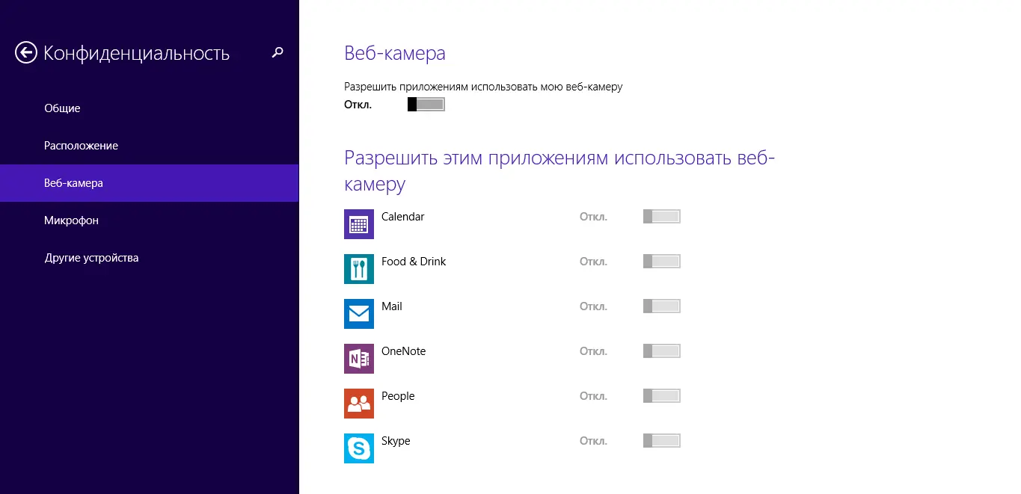1021x494 pixels.
Task: Open the Микрофон privacy section
Action: [x=71, y=220]
